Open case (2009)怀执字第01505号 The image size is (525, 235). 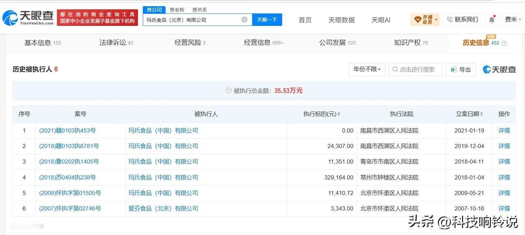(70, 193)
